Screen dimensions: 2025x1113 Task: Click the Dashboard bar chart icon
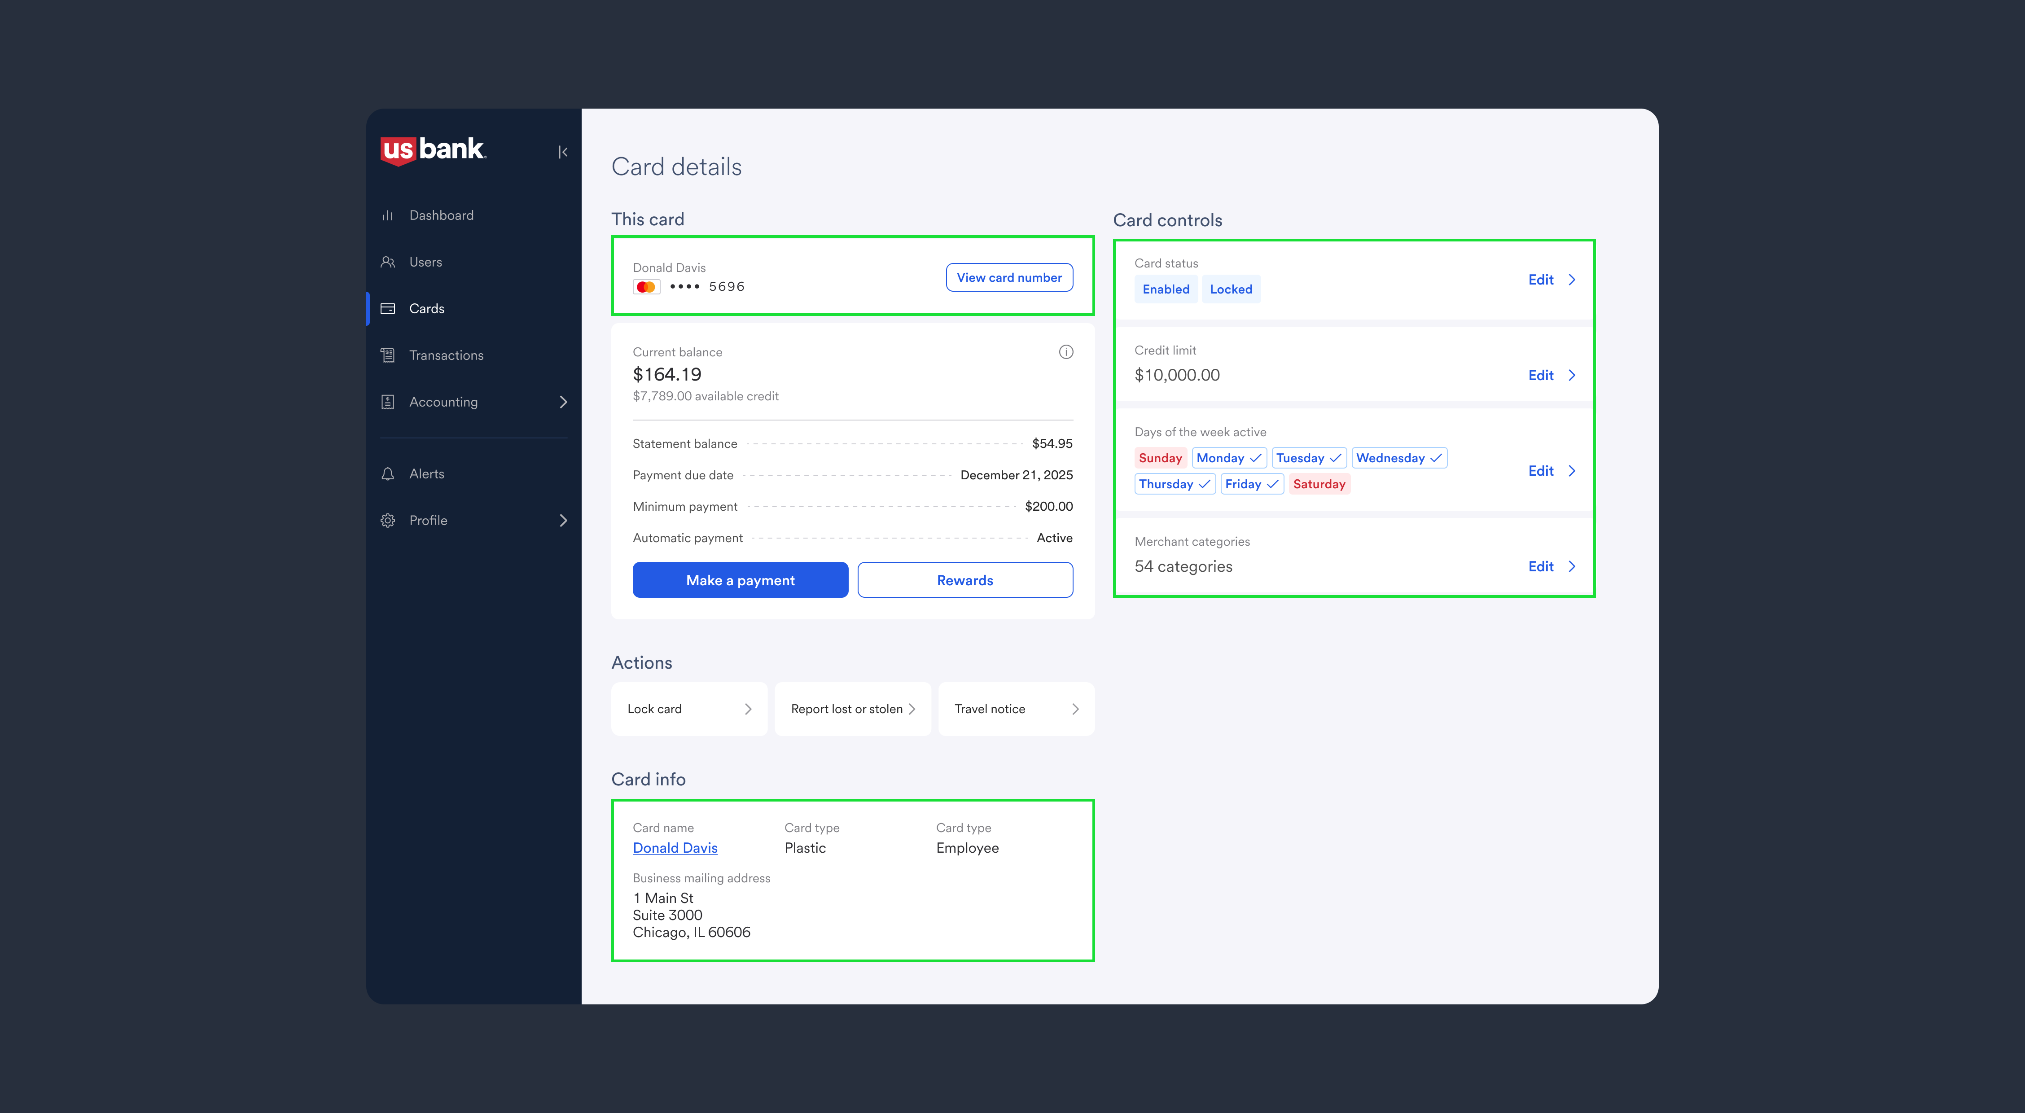click(x=388, y=215)
